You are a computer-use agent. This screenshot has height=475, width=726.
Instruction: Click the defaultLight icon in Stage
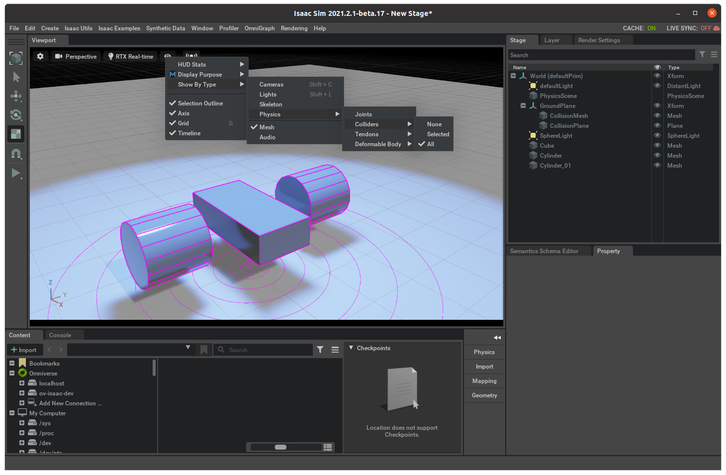point(533,86)
